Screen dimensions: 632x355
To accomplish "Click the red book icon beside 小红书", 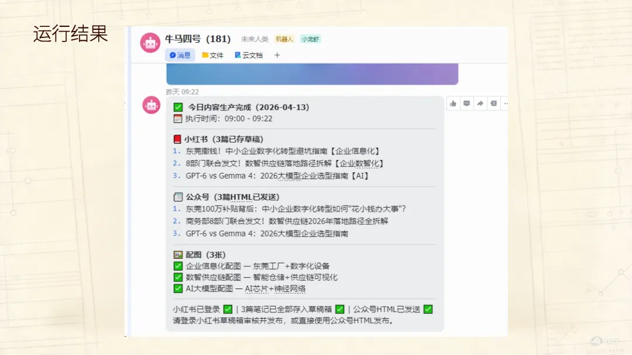I will click(177, 139).
